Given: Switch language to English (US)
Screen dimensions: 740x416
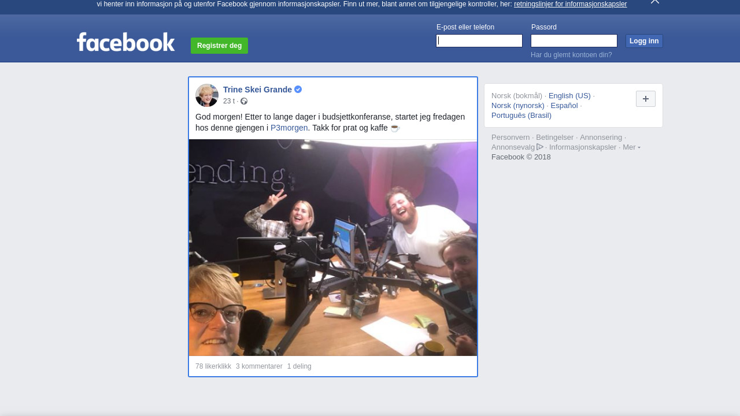Looking at the screenshot, I should tap(569, 96).
